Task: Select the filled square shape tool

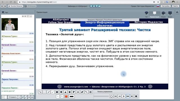Action: pos(57,92)
